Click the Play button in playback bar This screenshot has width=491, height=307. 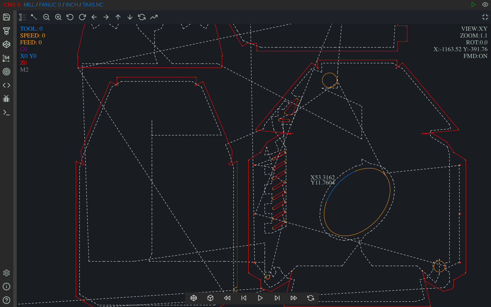(x=261, y=298)
